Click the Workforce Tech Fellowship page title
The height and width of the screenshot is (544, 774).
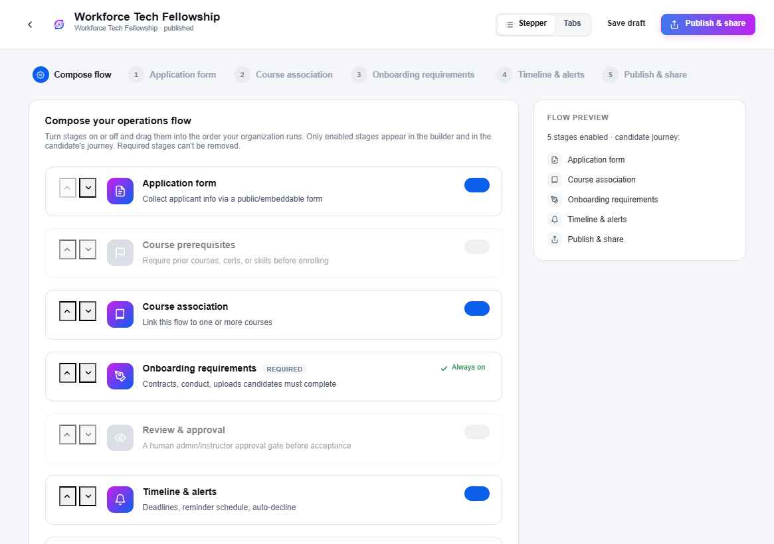pyautogui.click(x=147, y=17)
